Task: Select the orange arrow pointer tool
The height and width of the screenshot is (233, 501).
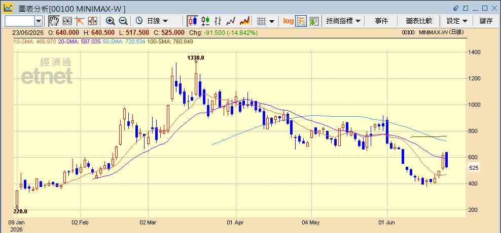Action: coord(79,21)
